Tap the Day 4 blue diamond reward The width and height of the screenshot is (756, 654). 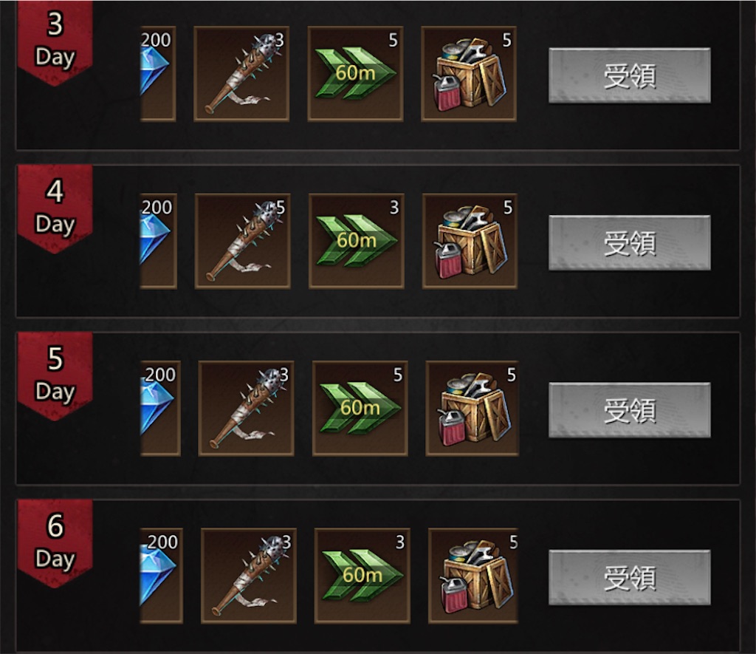pyautogui.click(x=159, y=242)
